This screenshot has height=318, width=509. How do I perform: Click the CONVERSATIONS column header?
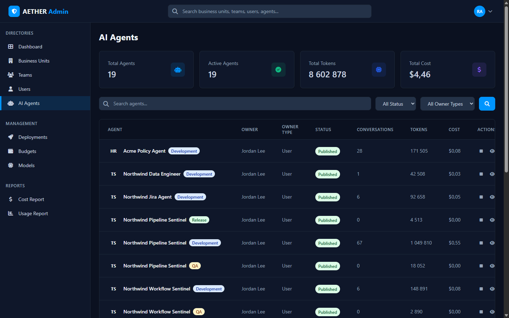(375, 130)
